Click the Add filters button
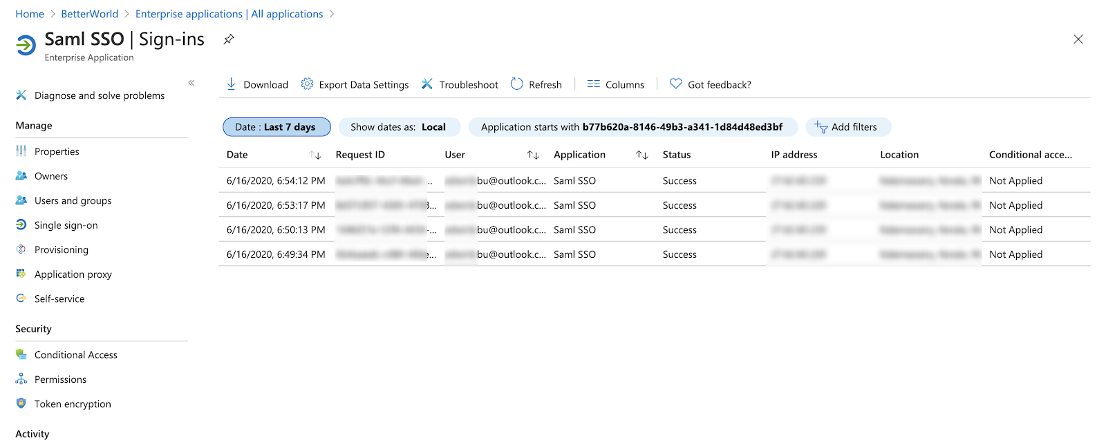1106x445 pixels. (x=847, y=127)
